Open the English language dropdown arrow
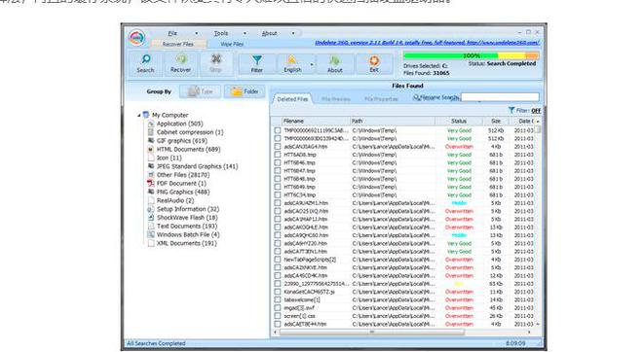 312,64
